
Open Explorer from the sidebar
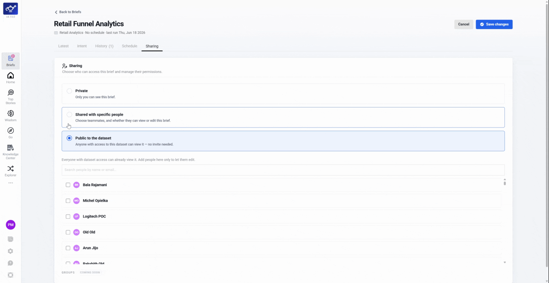[10, 171]
